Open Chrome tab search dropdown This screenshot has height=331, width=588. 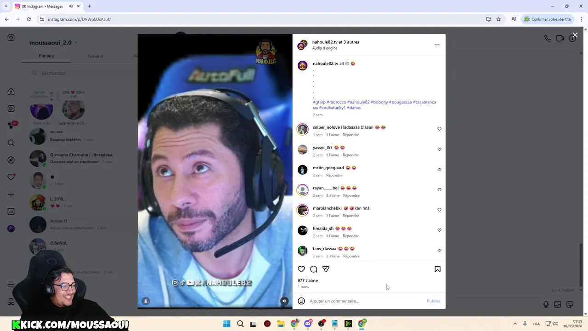(x=6, y=6)
